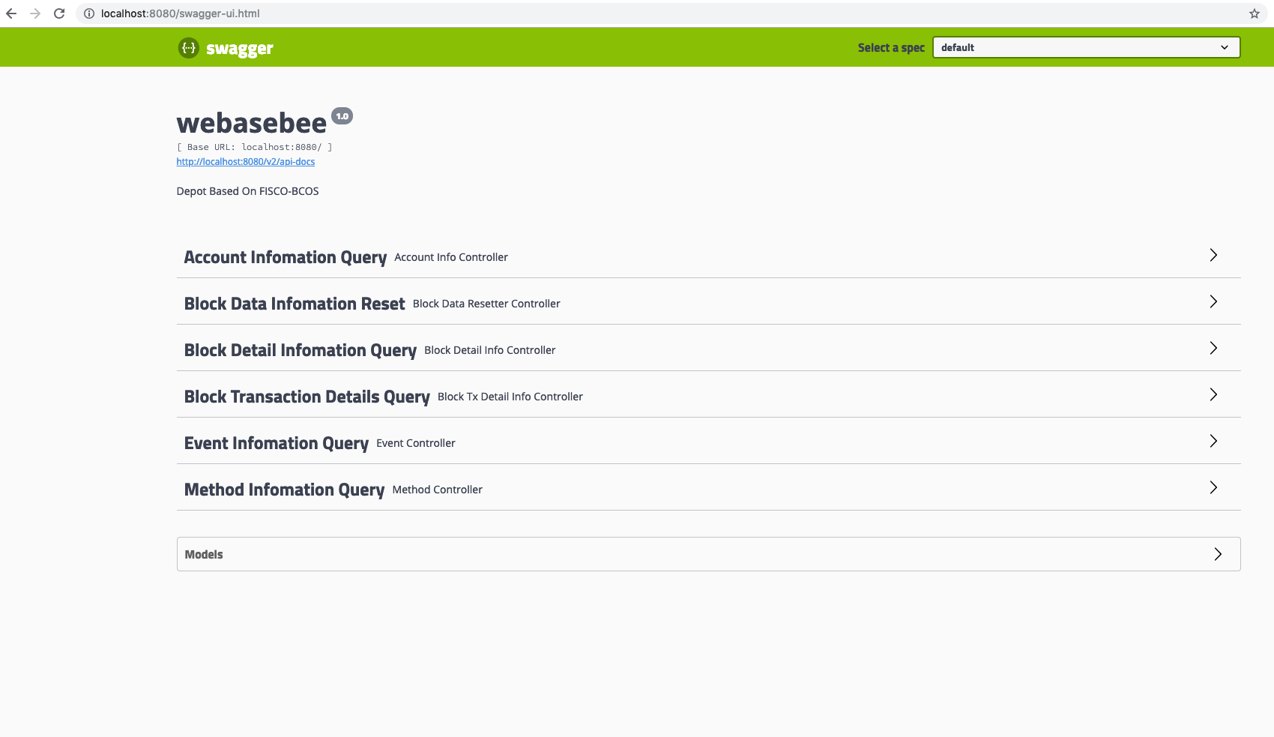
Task: Click the browser address bar URL
Action: coord(181,13)
